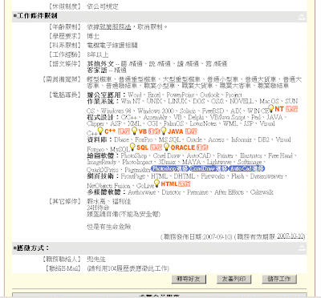Click the 薪水高、福利佳 text
This screenshot has width=321, height=298.
(109, 201)
